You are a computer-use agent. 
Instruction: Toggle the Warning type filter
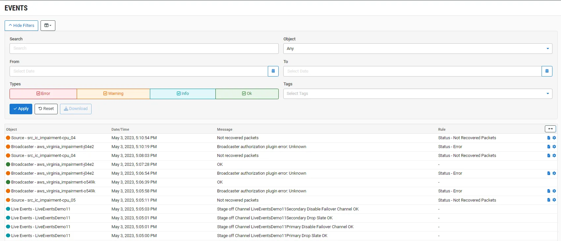tap(113, 94)
